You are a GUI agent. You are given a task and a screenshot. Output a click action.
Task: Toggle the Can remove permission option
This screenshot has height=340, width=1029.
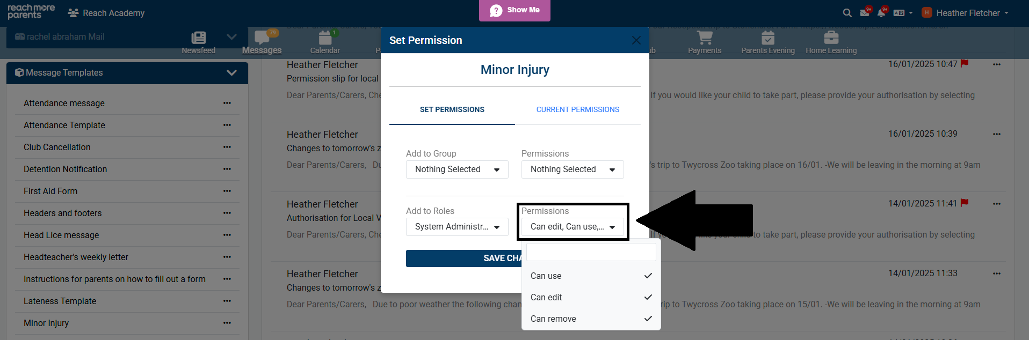pos(591,319)
